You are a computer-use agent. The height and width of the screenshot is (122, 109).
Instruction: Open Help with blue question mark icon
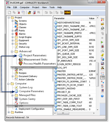(x=102, y=96)
